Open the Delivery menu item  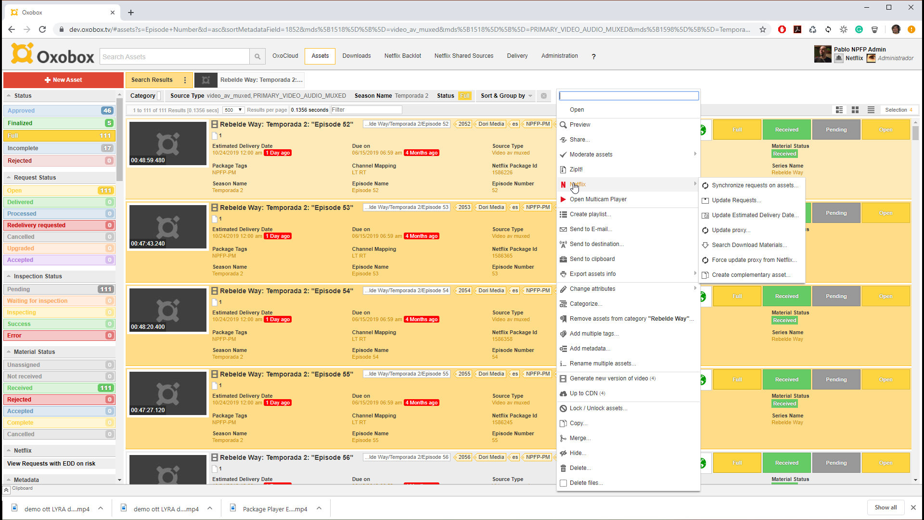click(517, 56)
